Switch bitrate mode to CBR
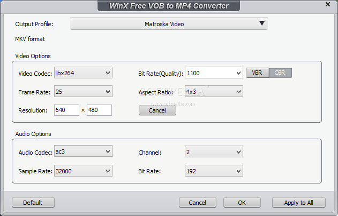Screen dimensions: 338x216 tap(280, 73)
